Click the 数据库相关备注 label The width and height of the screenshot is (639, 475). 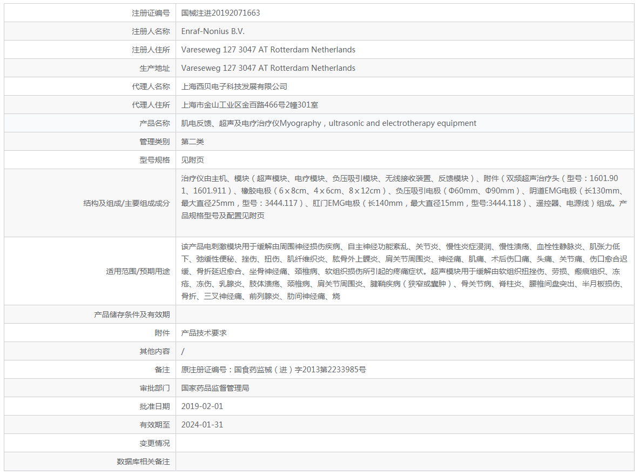tap(143, 461)
